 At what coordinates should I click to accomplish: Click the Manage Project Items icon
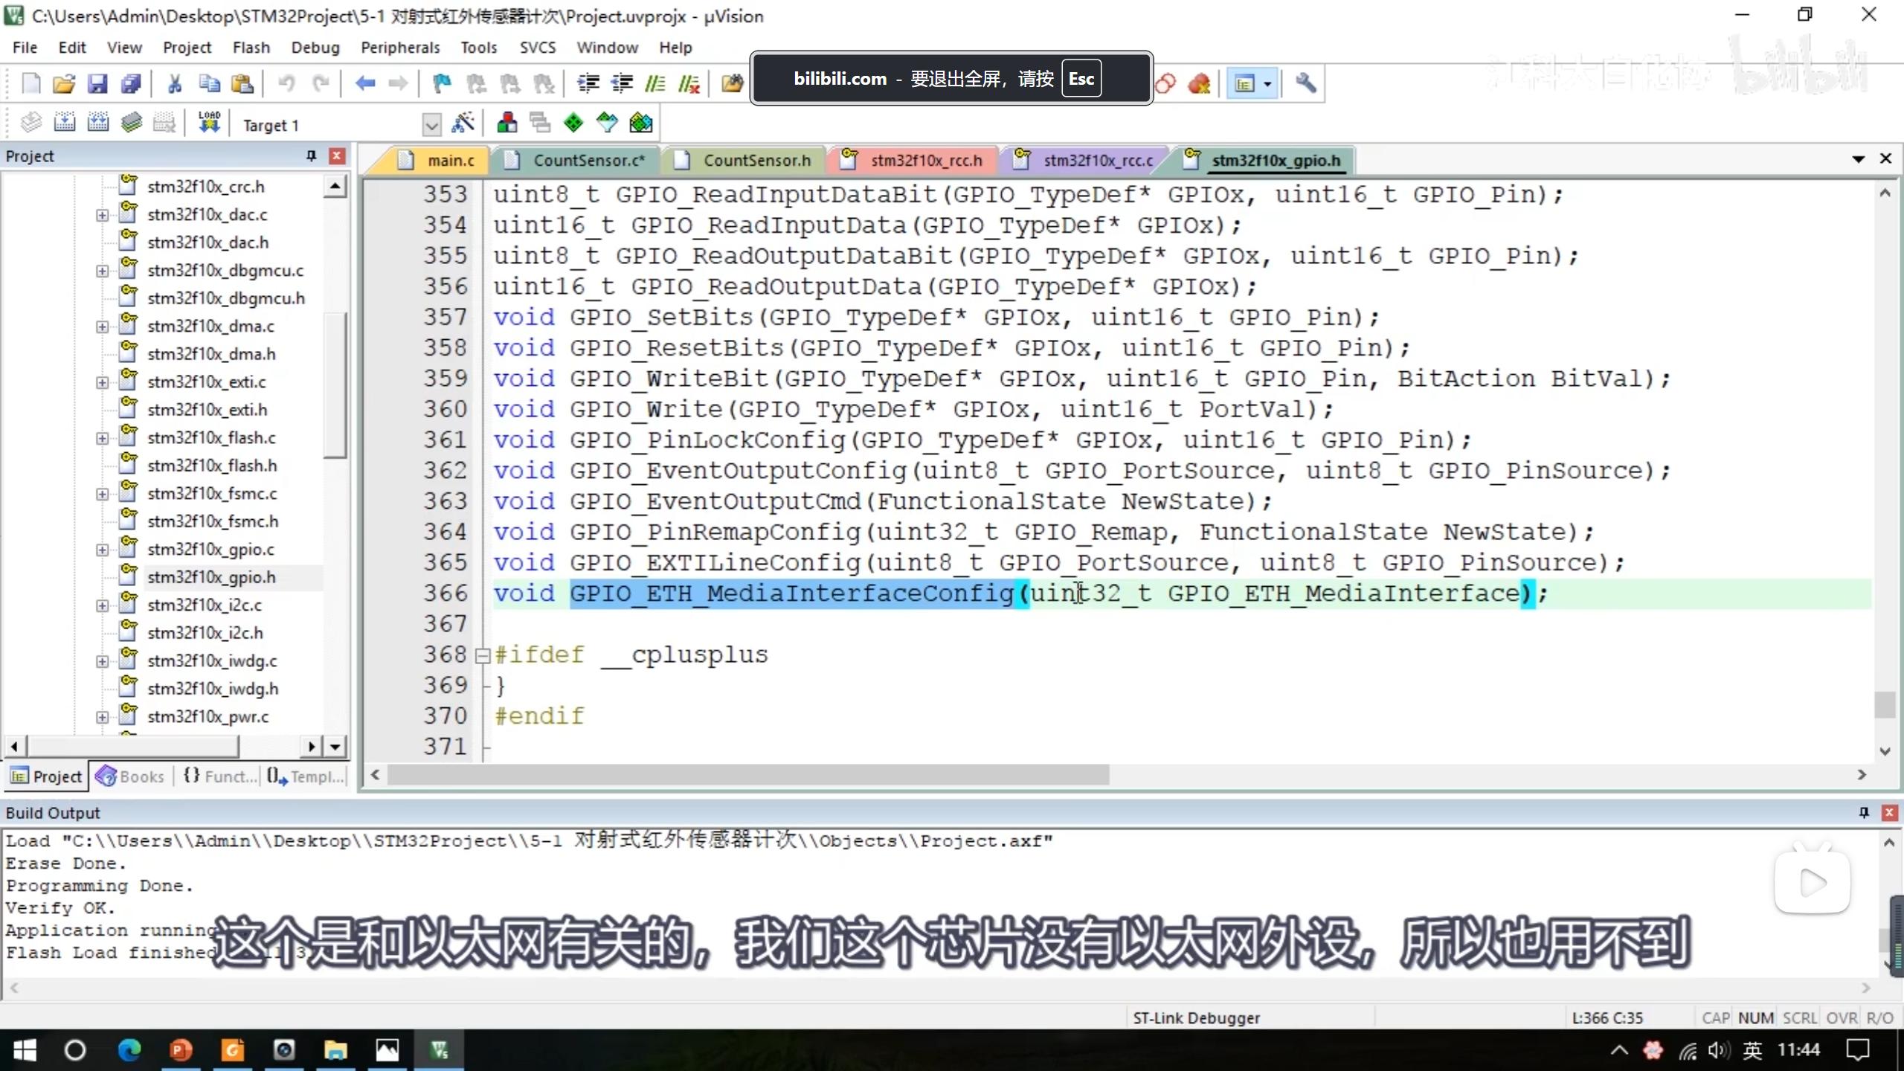coord(507,123)
